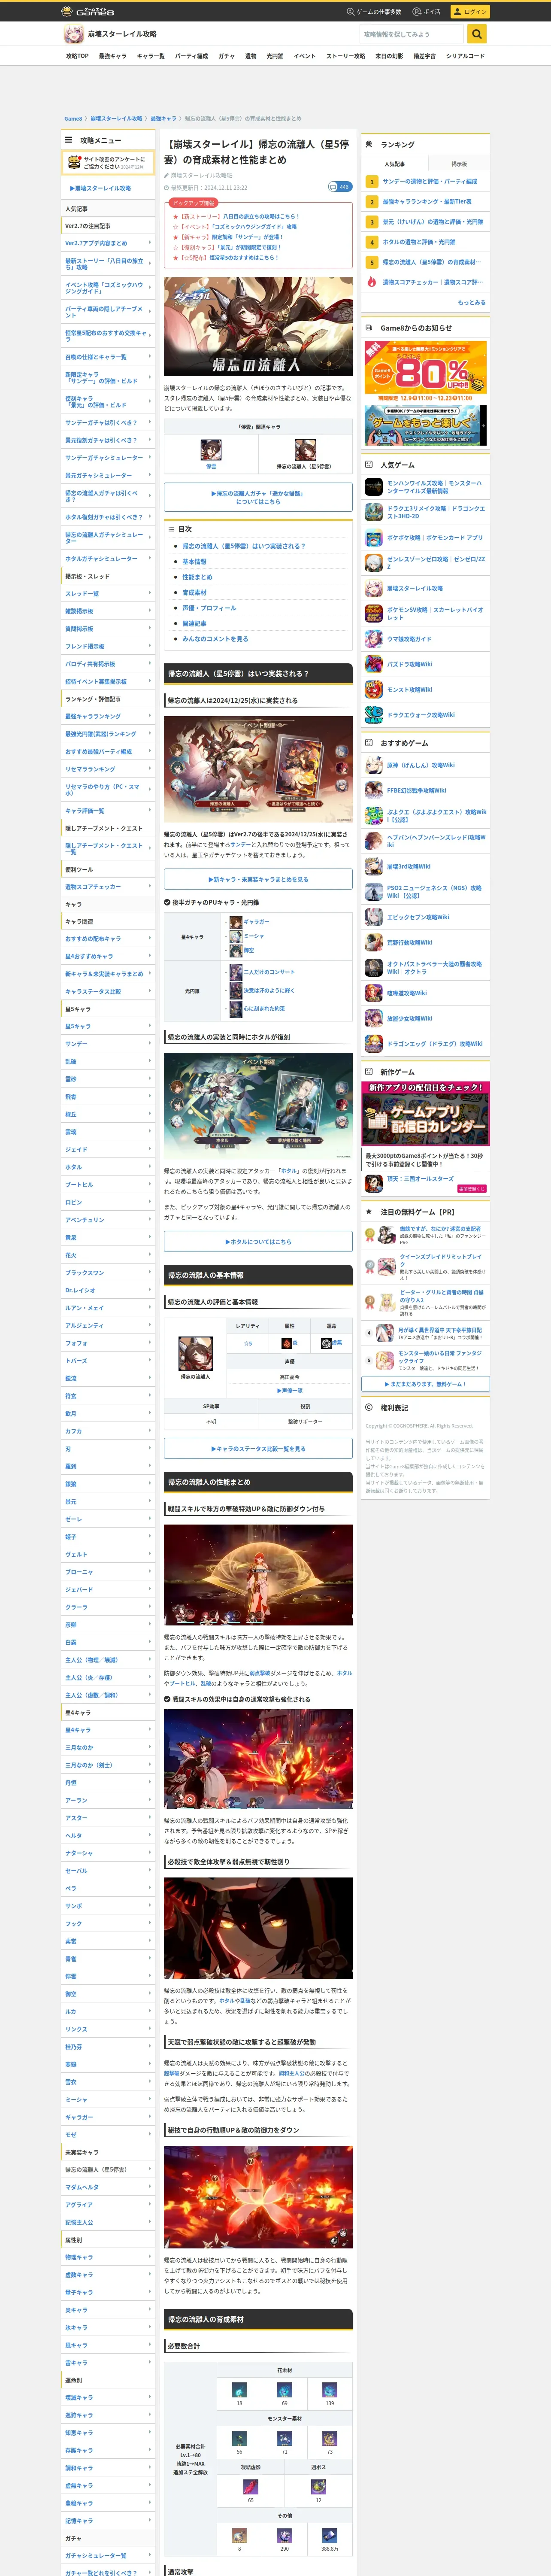Click the 攻略情報を探してみよう search field
Viewport: 551px width, 2576px height.
pyautogui.click(x=413, y=34)
